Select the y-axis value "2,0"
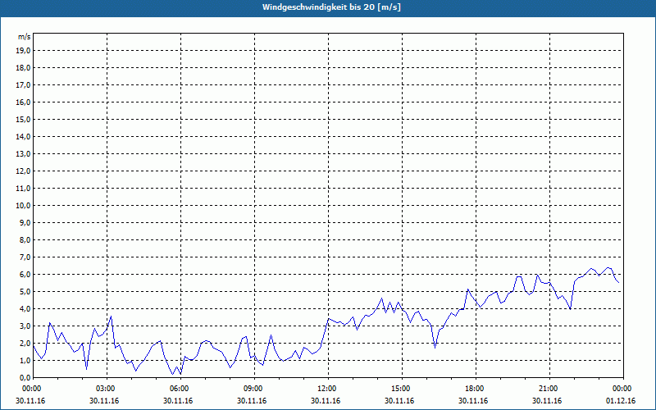 click(25, 343)
